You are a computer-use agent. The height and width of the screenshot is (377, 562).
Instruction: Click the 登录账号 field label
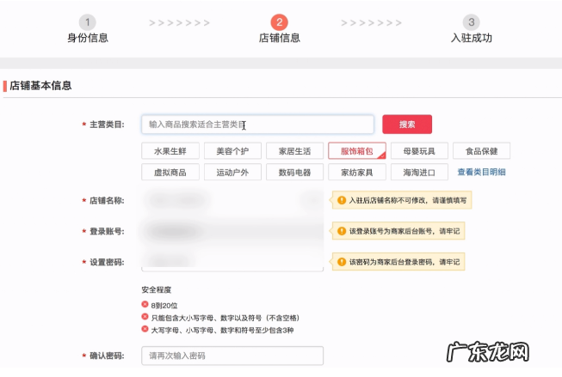point(107,231)
